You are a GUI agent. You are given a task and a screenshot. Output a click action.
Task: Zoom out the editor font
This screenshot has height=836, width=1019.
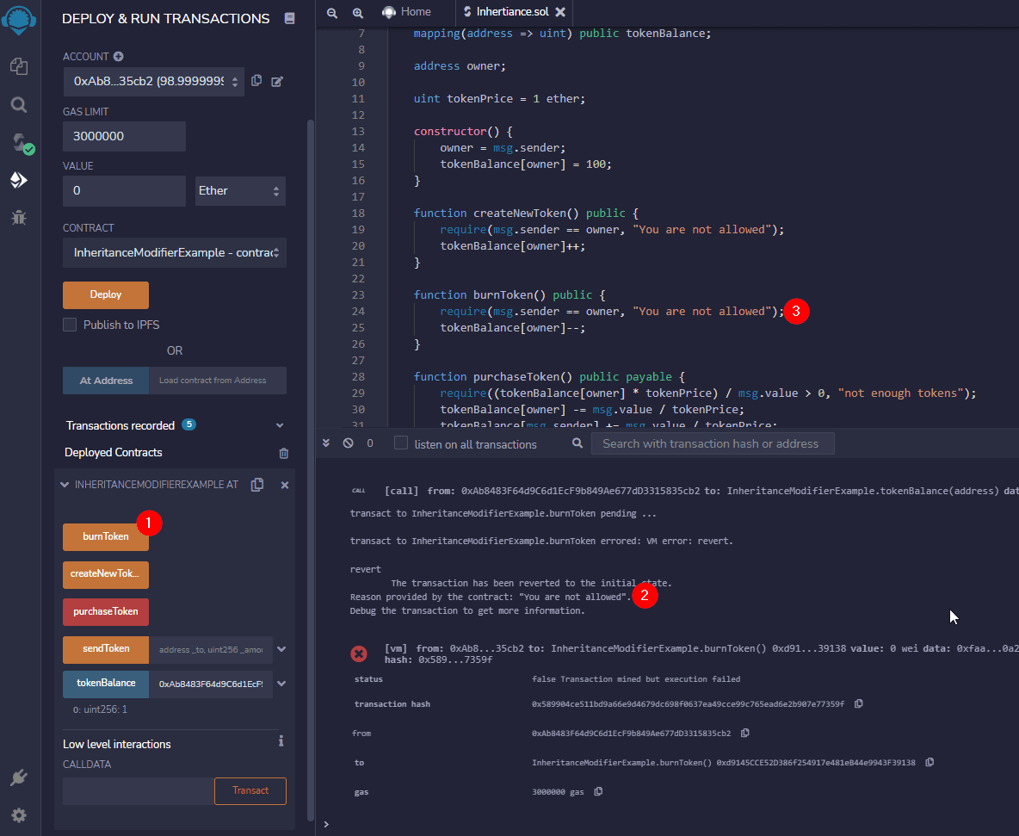tap(332, 12)
